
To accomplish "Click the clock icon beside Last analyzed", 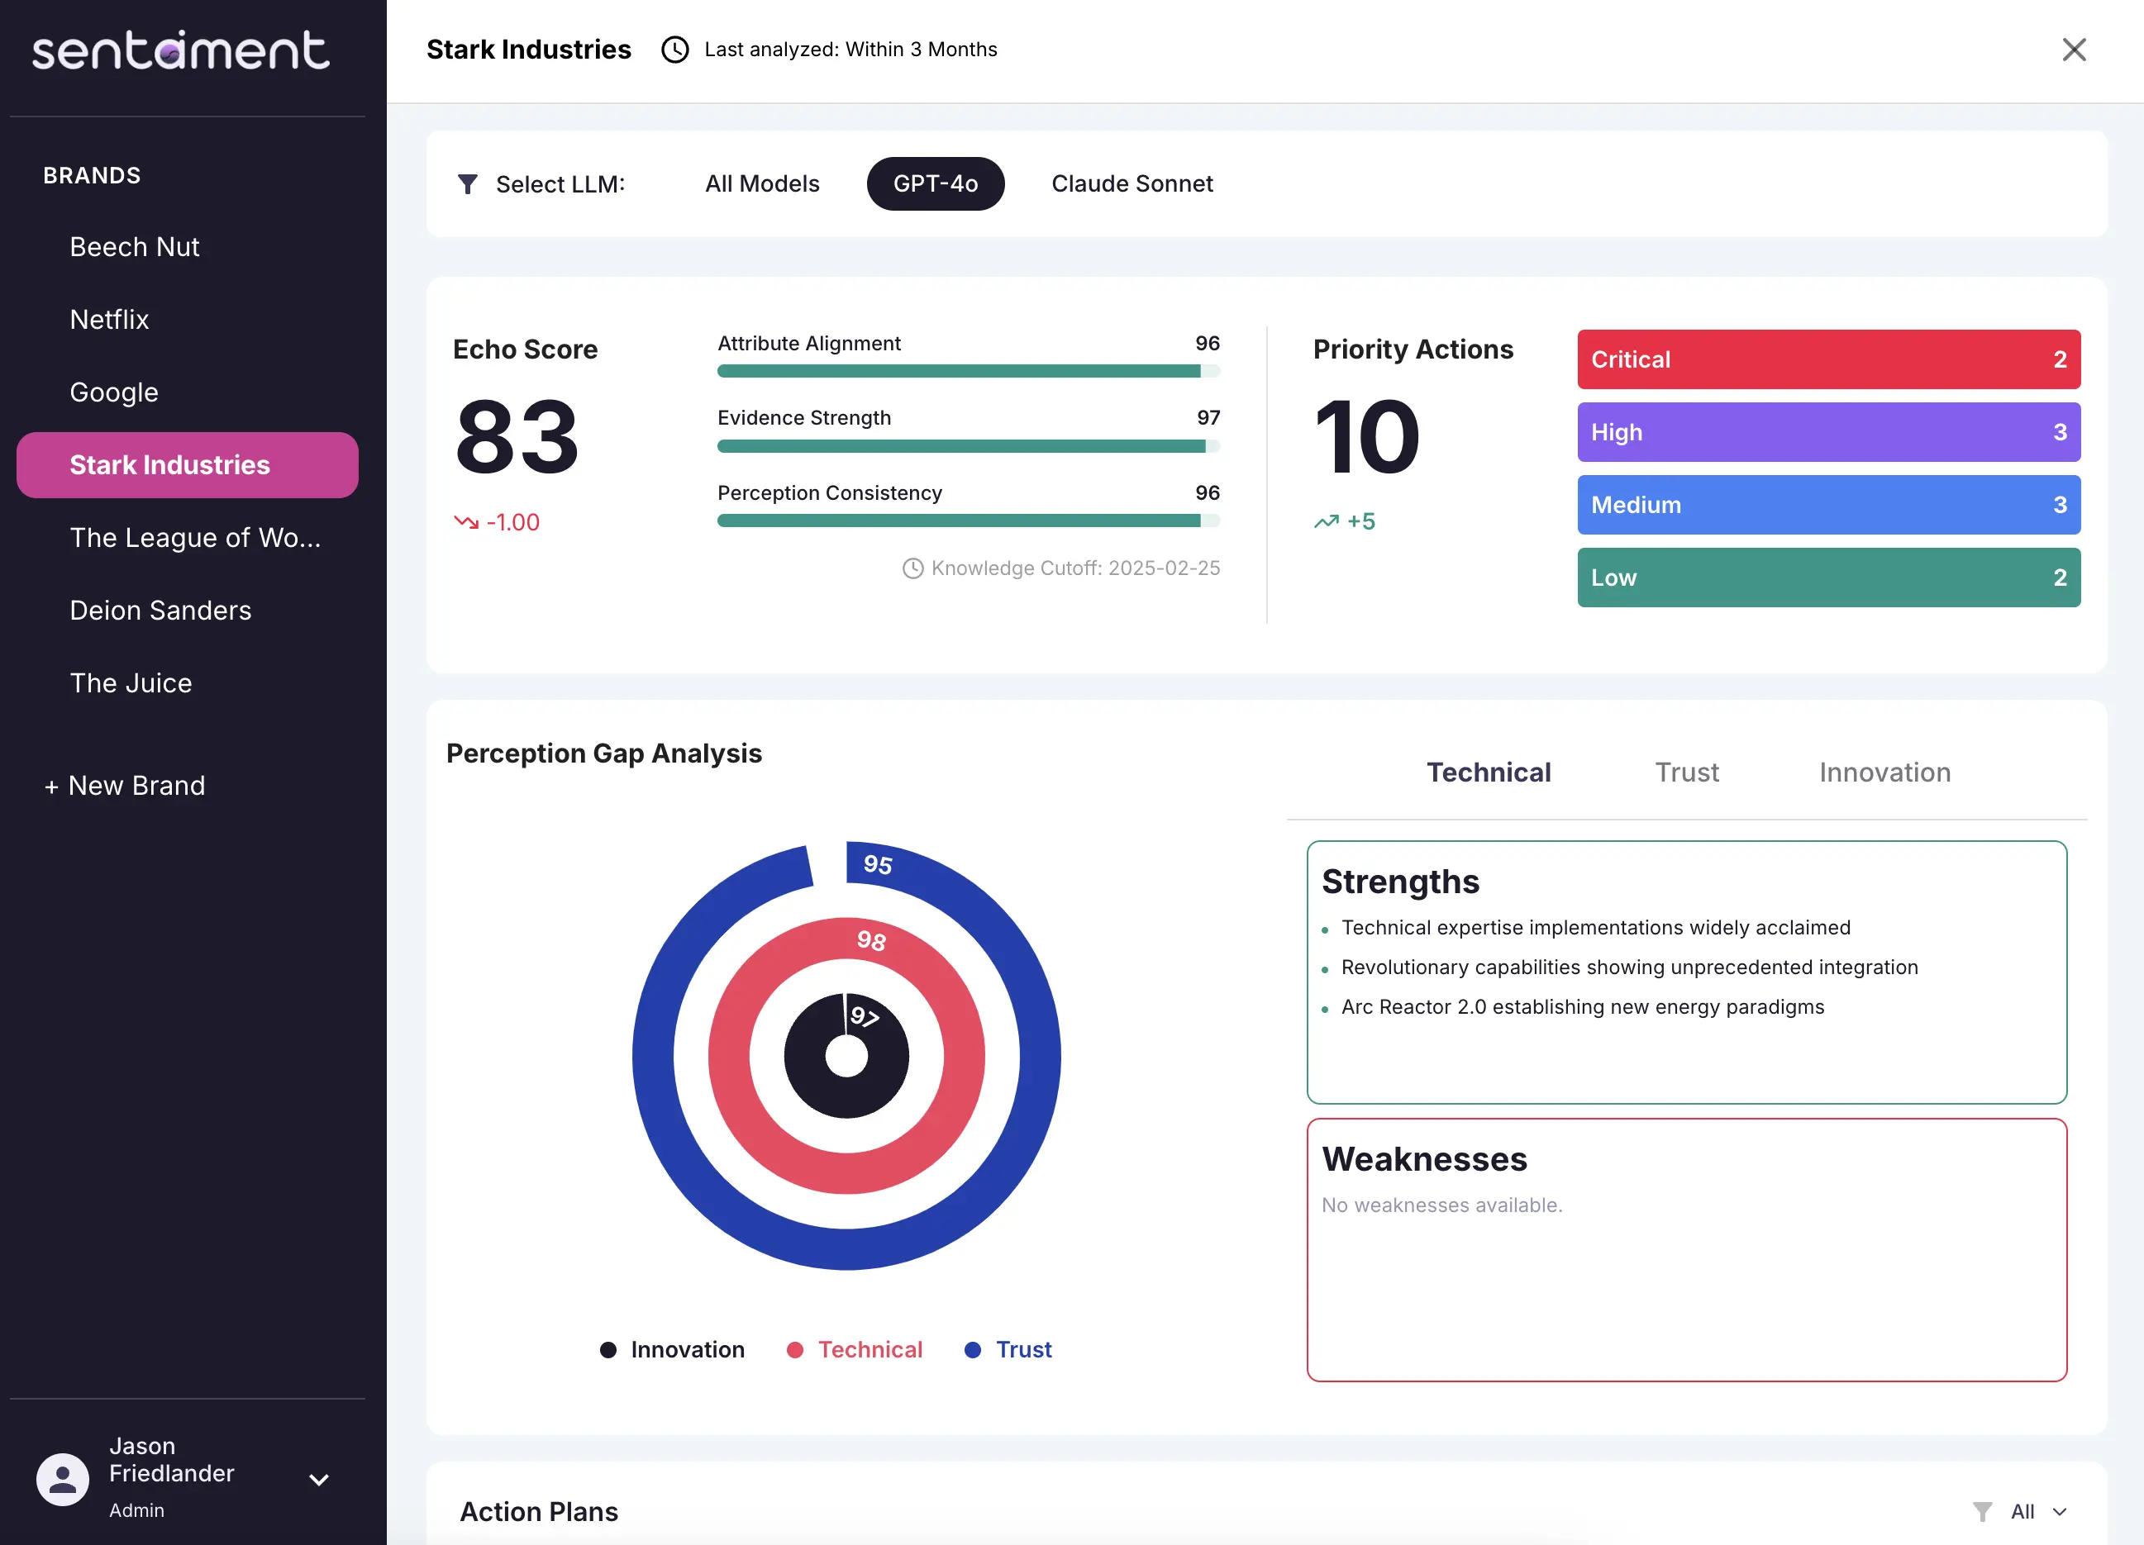I will pyautogui.click(x=675, y=49).
